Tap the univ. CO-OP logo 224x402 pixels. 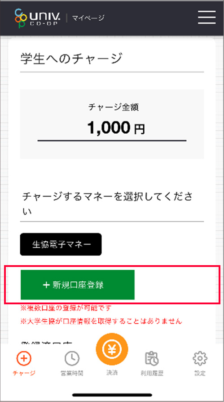tap(38, 18)
